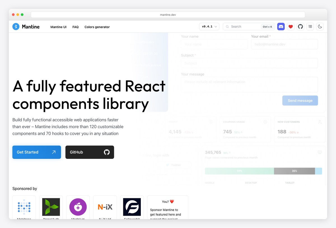Open the Followerbit sponsor card
Viewport: 336px width, 228px height.
(x=132, y=207)
